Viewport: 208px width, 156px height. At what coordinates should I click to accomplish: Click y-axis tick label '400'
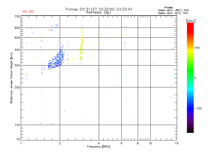click(17, 50)
